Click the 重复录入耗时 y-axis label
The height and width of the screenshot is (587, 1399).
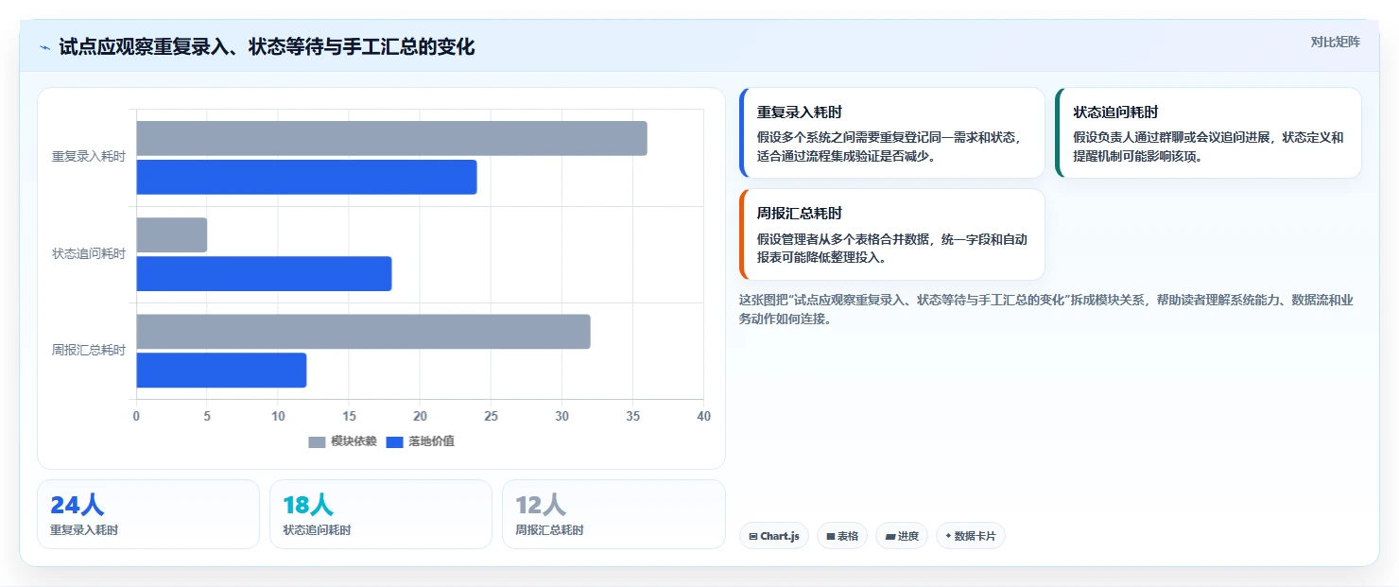click(89, 157)
